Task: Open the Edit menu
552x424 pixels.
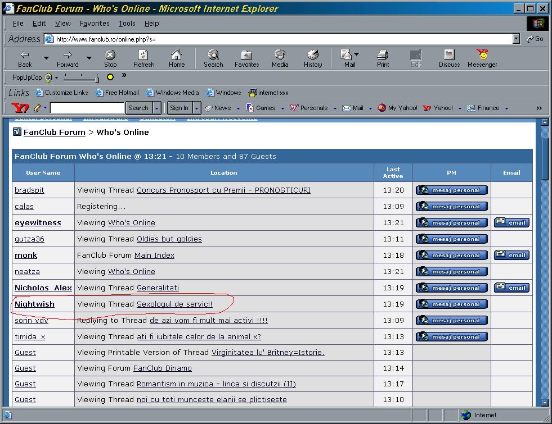Action: (x=39, y=24)
